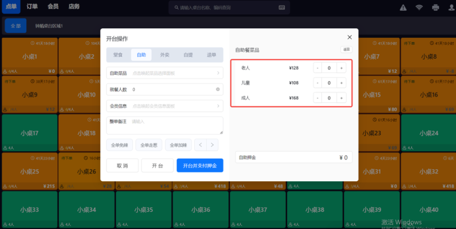Toggle the 全单免辣 option
Viewport: 456px width, 229px height.
(120, 145)
